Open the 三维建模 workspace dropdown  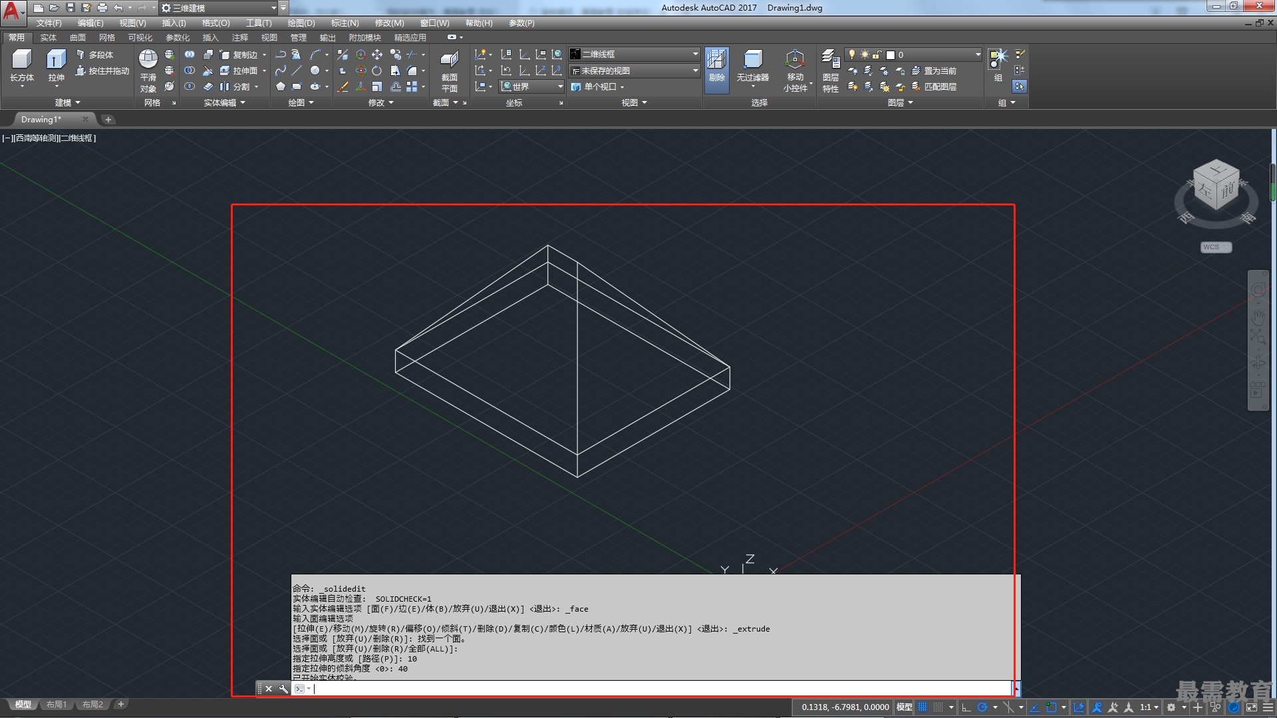tap(219, 8)
